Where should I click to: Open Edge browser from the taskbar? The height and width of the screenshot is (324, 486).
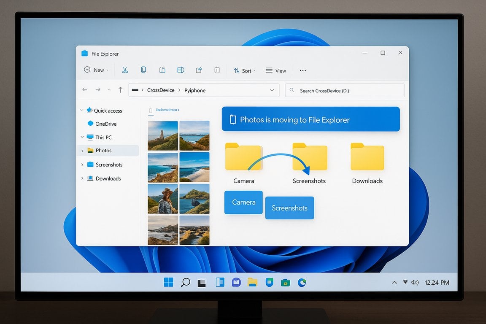302,283
